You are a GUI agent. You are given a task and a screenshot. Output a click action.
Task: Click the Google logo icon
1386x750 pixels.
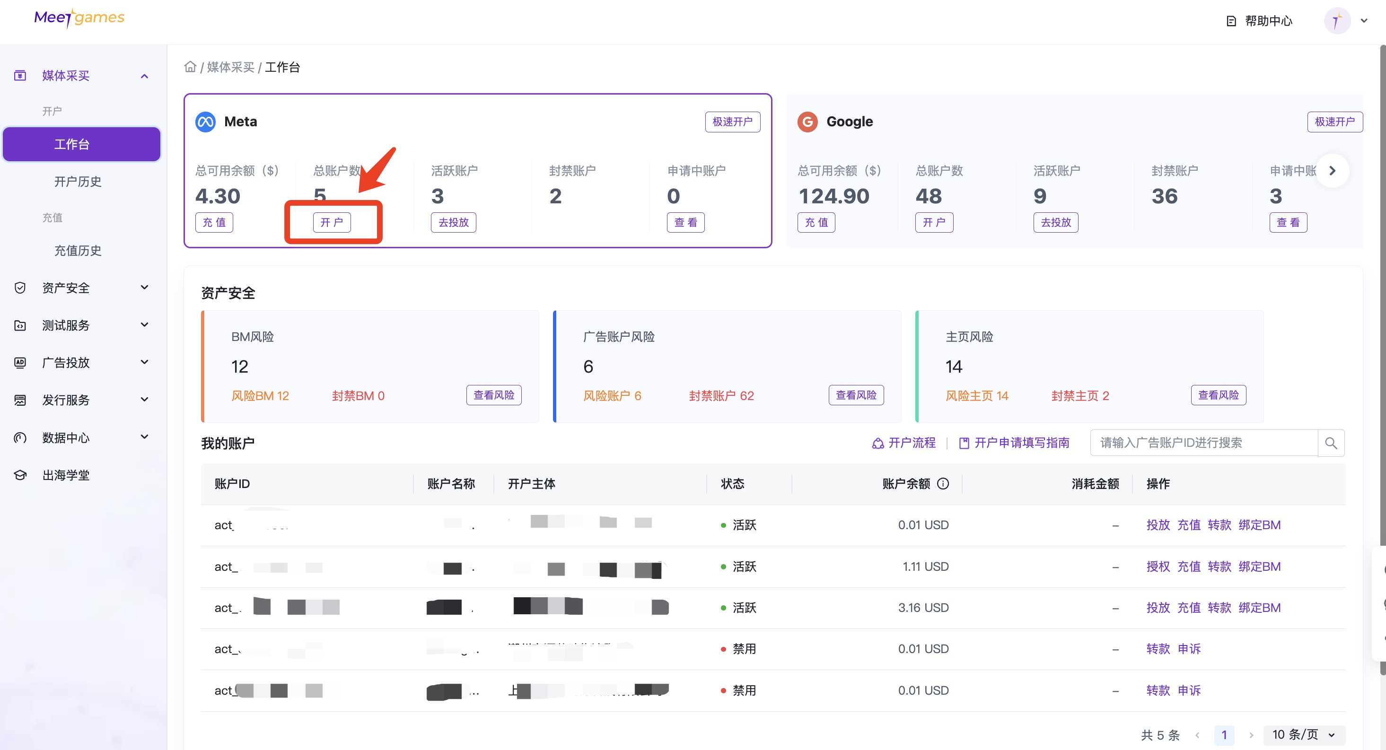click(x=807, y=122)
